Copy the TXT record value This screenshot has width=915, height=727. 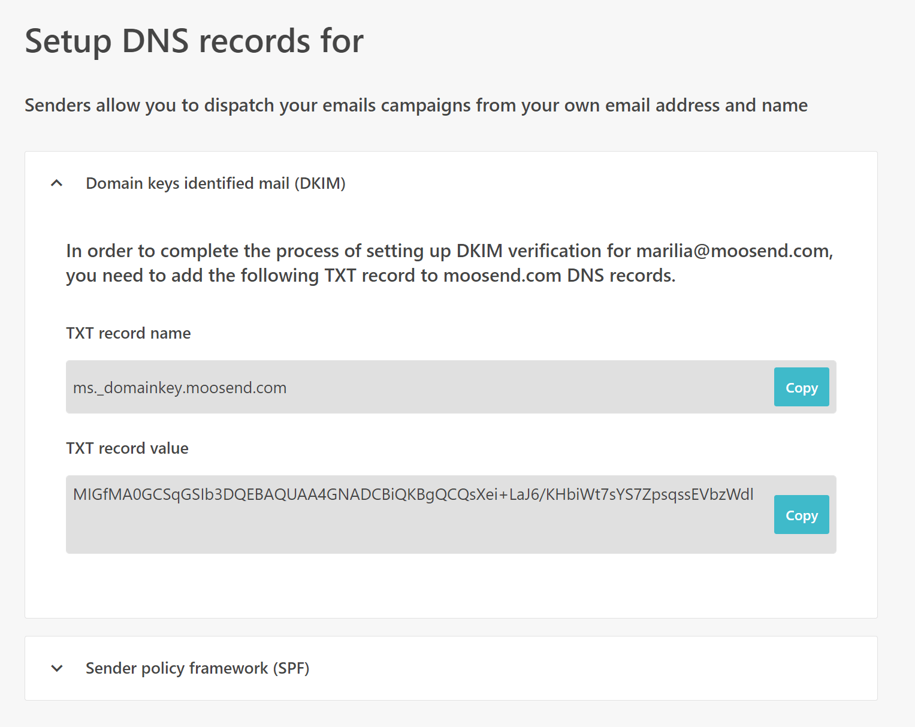[801, 515]
